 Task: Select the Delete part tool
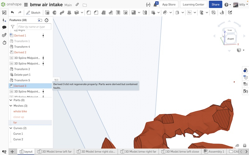point(153,12)
